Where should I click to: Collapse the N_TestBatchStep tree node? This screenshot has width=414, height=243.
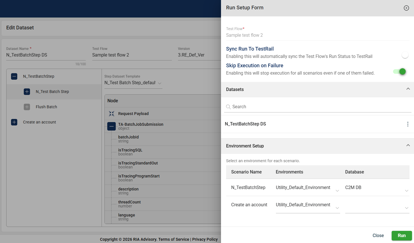pos(14,76)
